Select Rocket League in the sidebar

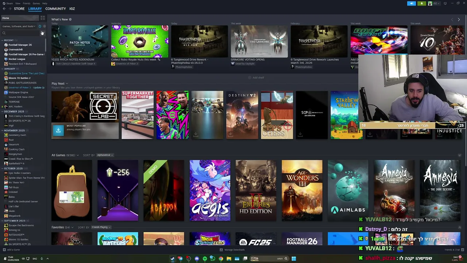click(x=17, y=59)
